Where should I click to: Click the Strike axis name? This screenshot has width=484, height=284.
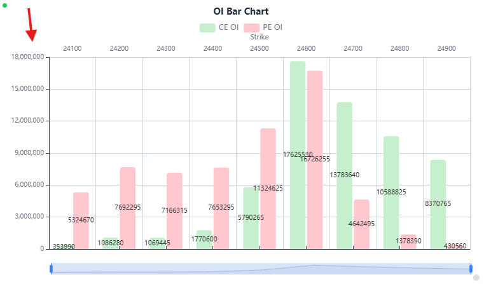tap(259, 37)
